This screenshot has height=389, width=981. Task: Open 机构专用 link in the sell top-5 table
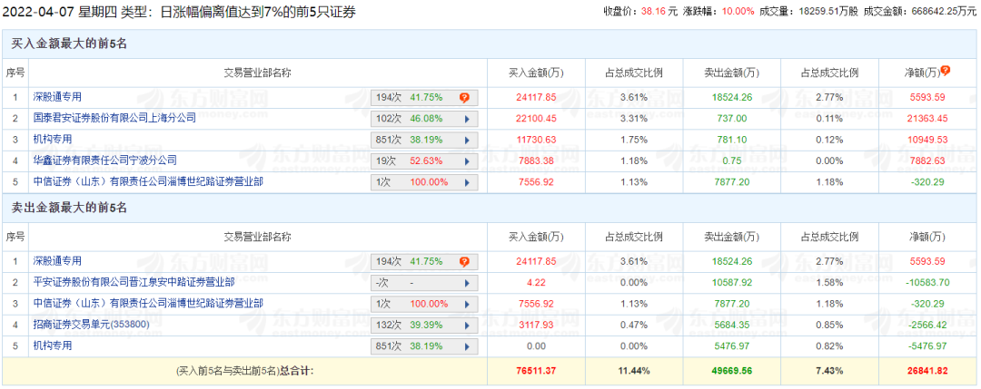[53, 345]
